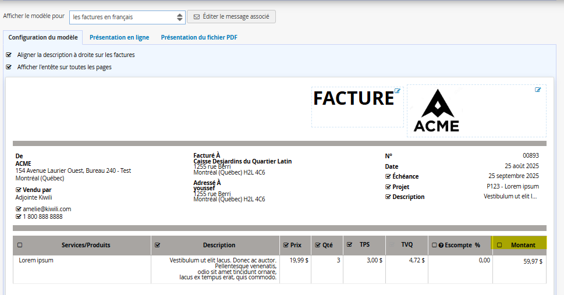Screen dimensions: 564x295
Task: Toggle the TVQ column checkbox
Action: (392, 244)
